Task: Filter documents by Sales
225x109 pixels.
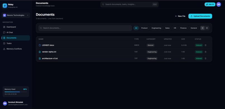Action: [167, 28]
